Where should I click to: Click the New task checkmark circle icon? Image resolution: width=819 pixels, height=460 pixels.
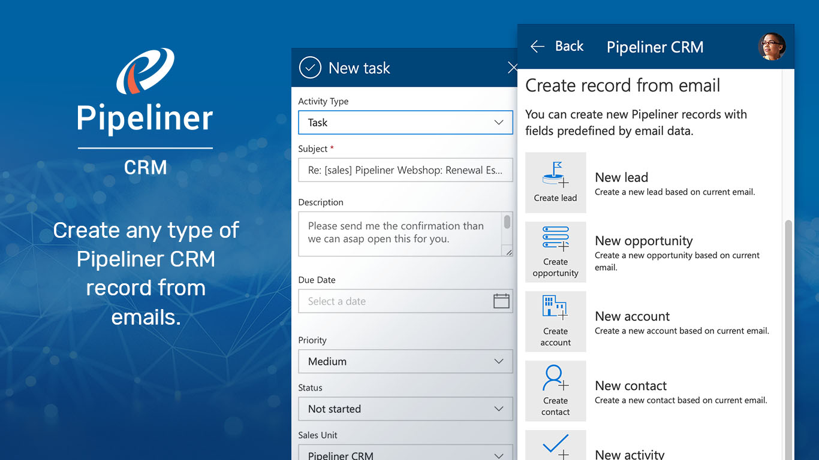(310, 68)
